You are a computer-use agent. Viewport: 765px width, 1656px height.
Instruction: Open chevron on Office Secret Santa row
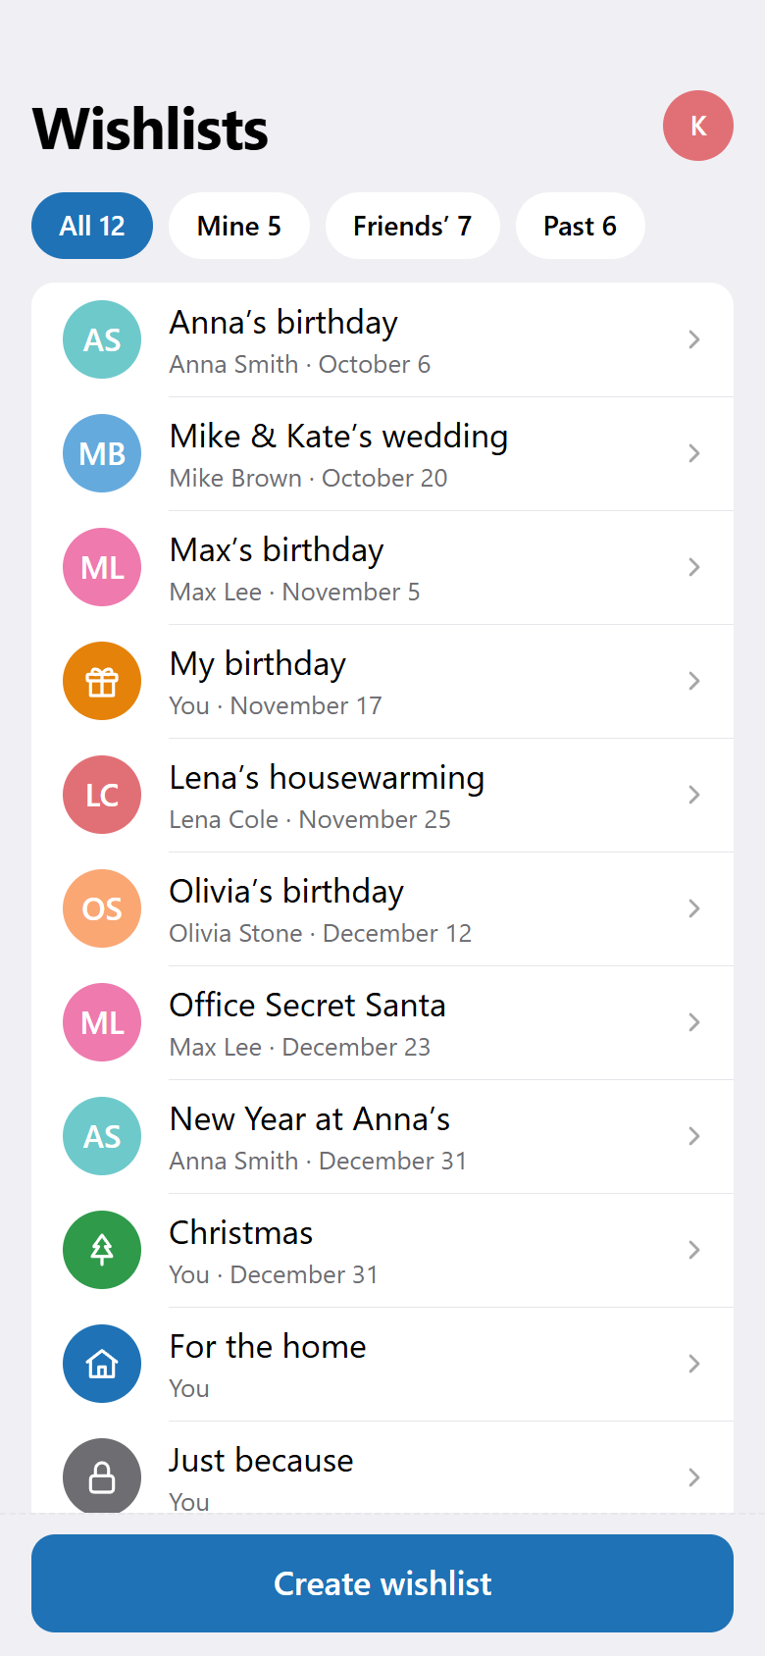pyautogui.click(x=694, y=1022)
